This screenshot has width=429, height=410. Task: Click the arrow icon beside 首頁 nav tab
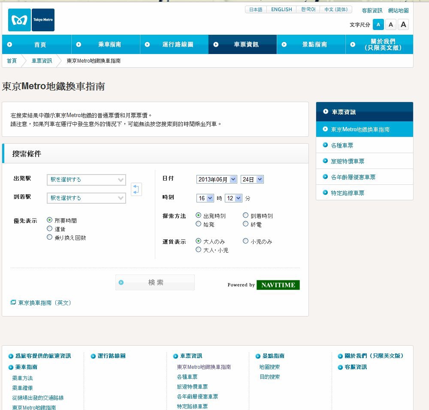tap(9, 44)
